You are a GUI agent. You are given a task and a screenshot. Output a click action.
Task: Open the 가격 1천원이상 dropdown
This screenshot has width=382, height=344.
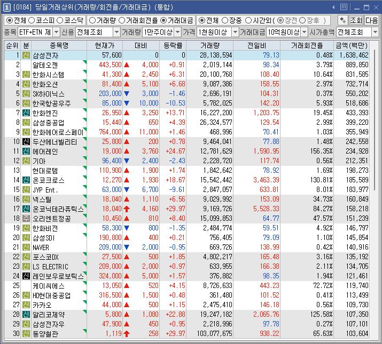point(235,32)
